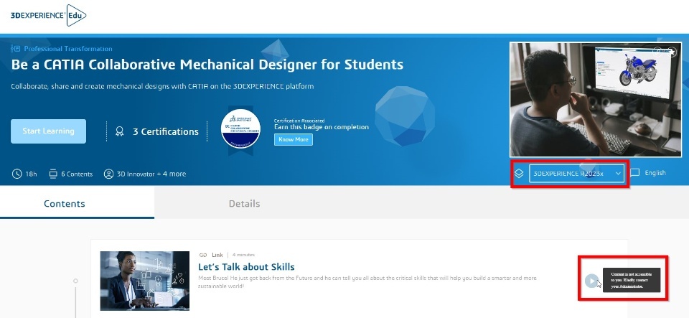
Task: Click the Know More button
Action: [293, 139]
